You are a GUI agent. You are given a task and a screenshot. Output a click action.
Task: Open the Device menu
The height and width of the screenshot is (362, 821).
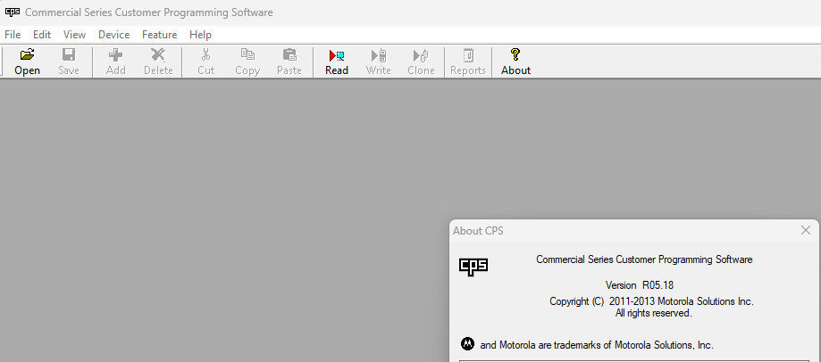point(113,35)
